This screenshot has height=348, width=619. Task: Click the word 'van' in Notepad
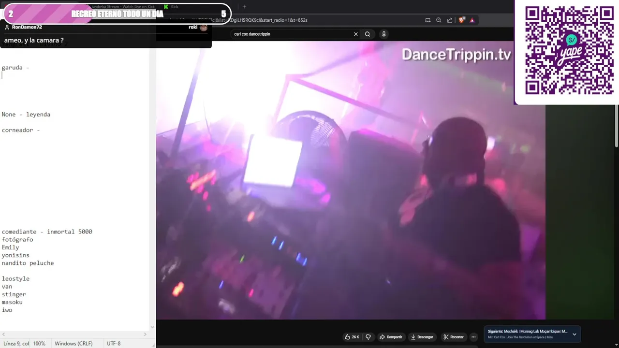point(7,287)
